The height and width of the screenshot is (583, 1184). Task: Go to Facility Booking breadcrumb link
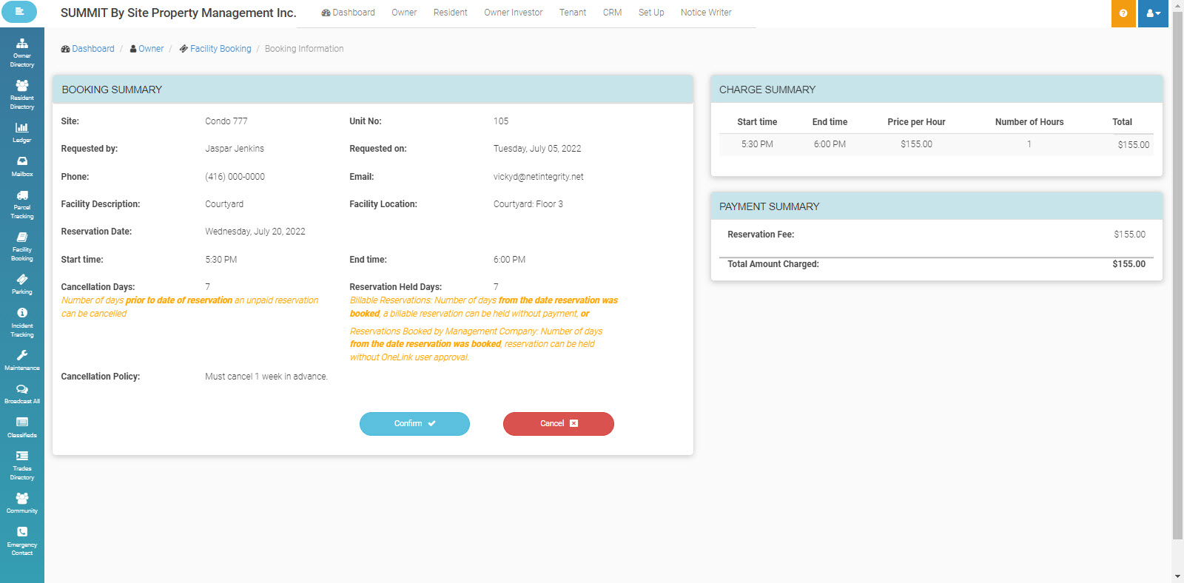coord(215,49)
